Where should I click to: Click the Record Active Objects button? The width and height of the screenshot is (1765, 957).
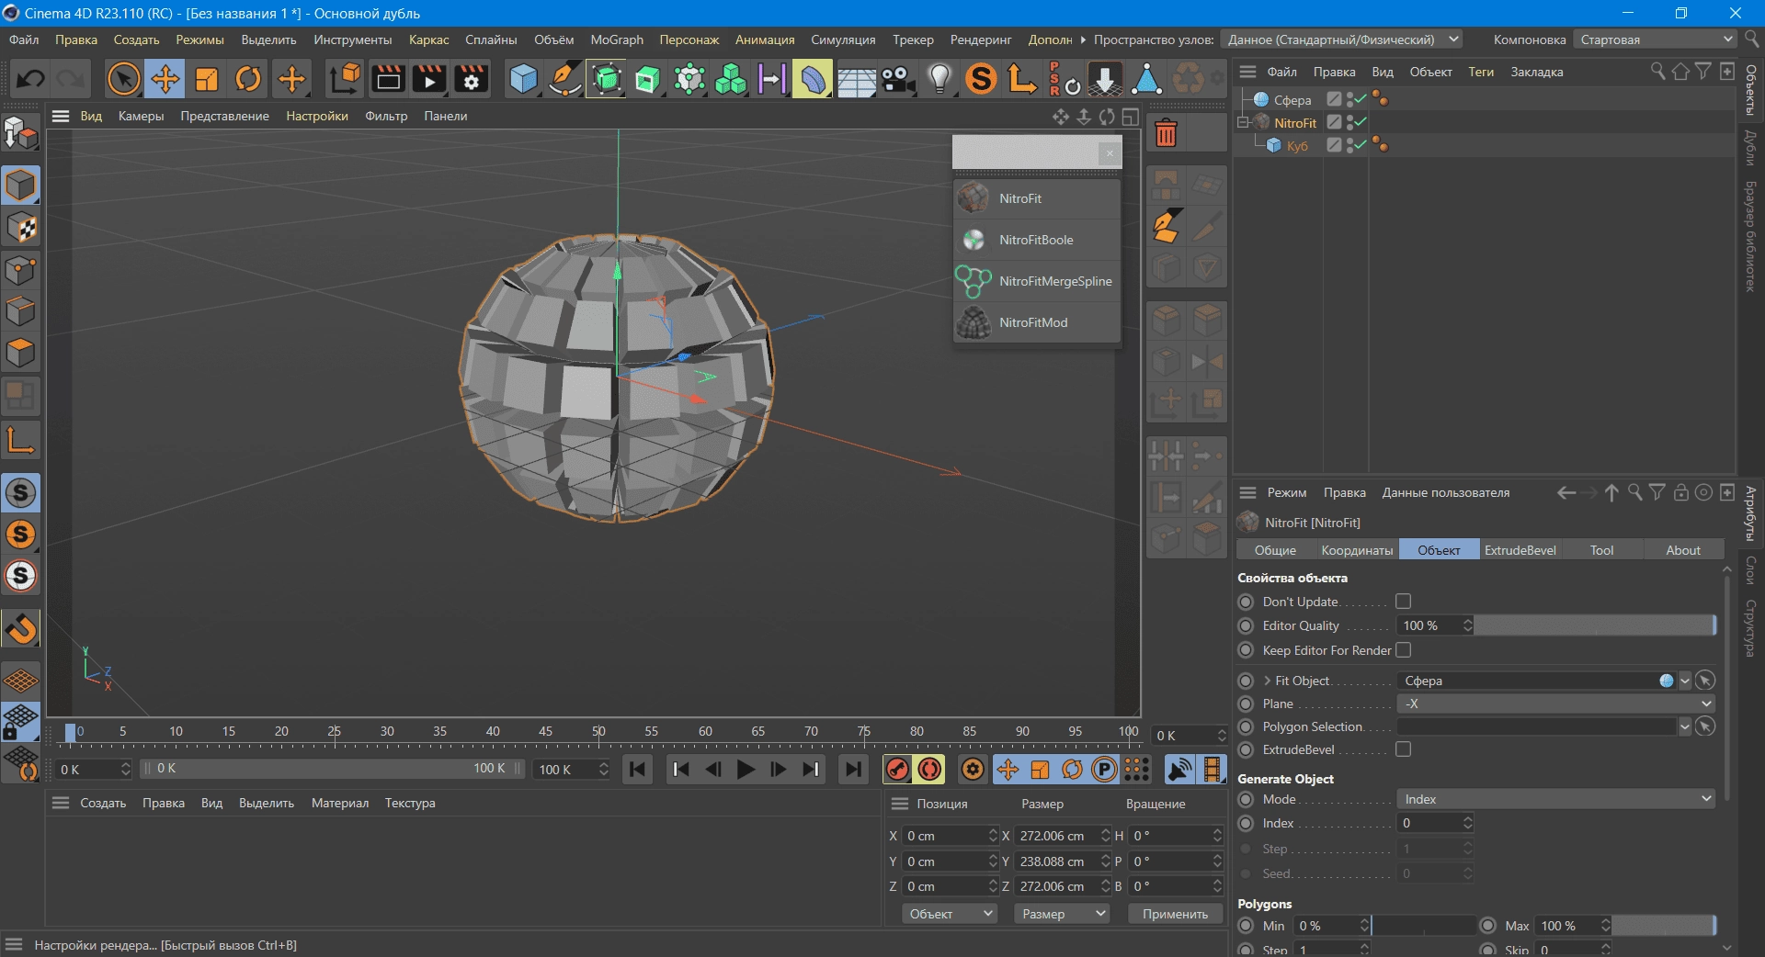tap(897, 770)
